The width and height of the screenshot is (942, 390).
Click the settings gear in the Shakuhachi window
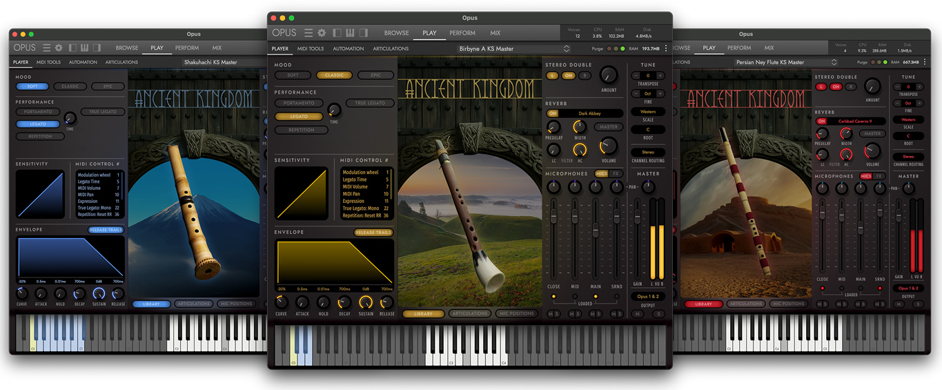point(59,48)
